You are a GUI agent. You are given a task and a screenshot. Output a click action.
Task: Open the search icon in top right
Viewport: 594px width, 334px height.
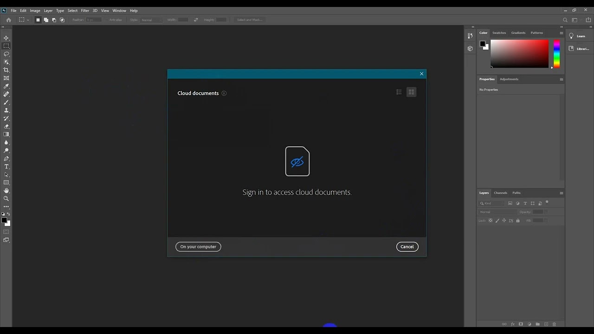point(565,20)
